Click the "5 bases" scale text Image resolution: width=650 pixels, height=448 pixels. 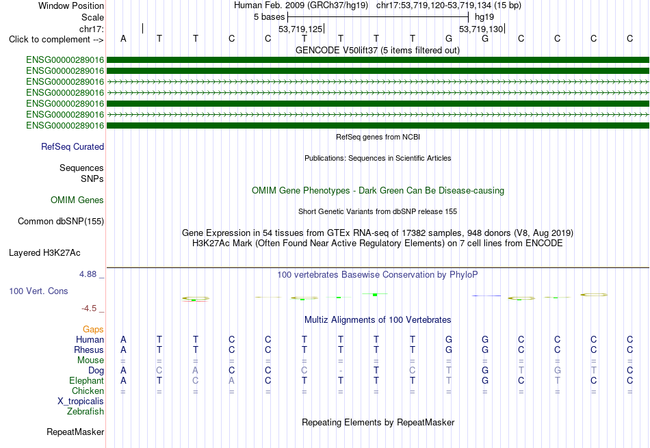pyautogui.click(x=270, y=17)
